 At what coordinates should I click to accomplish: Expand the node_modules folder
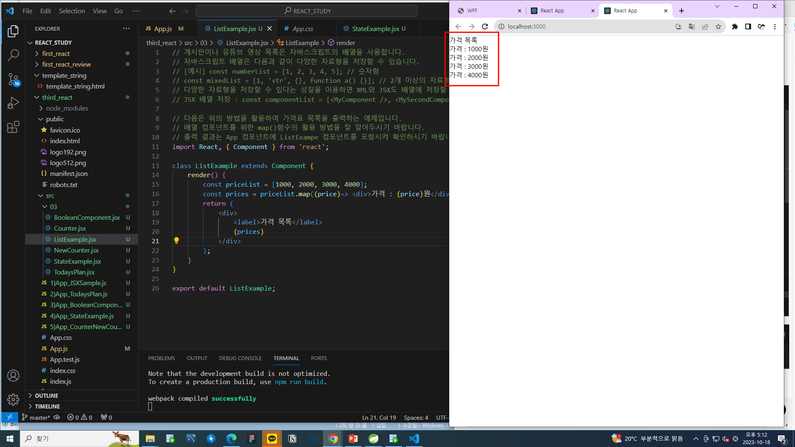pyautogui.click(x=67, y=108)
